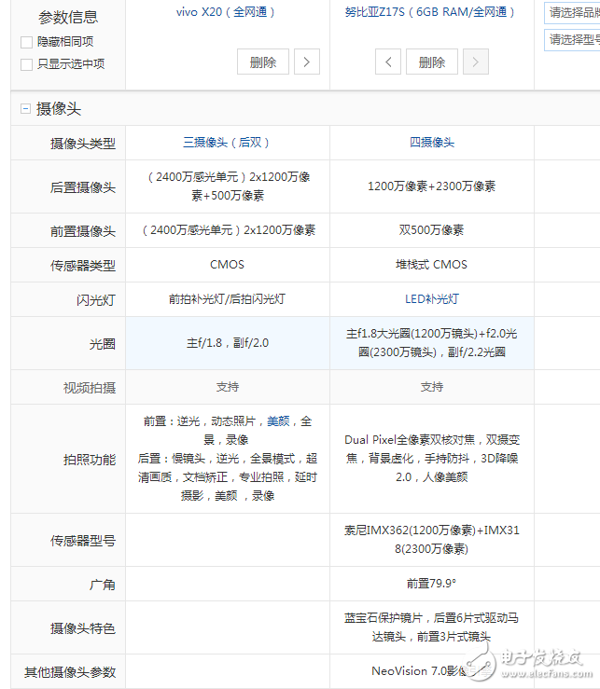Click the 索尼IMX362 sensor model cell
Image resolution: width=600 pixels, height=689 pixels.
click(431, 540)
